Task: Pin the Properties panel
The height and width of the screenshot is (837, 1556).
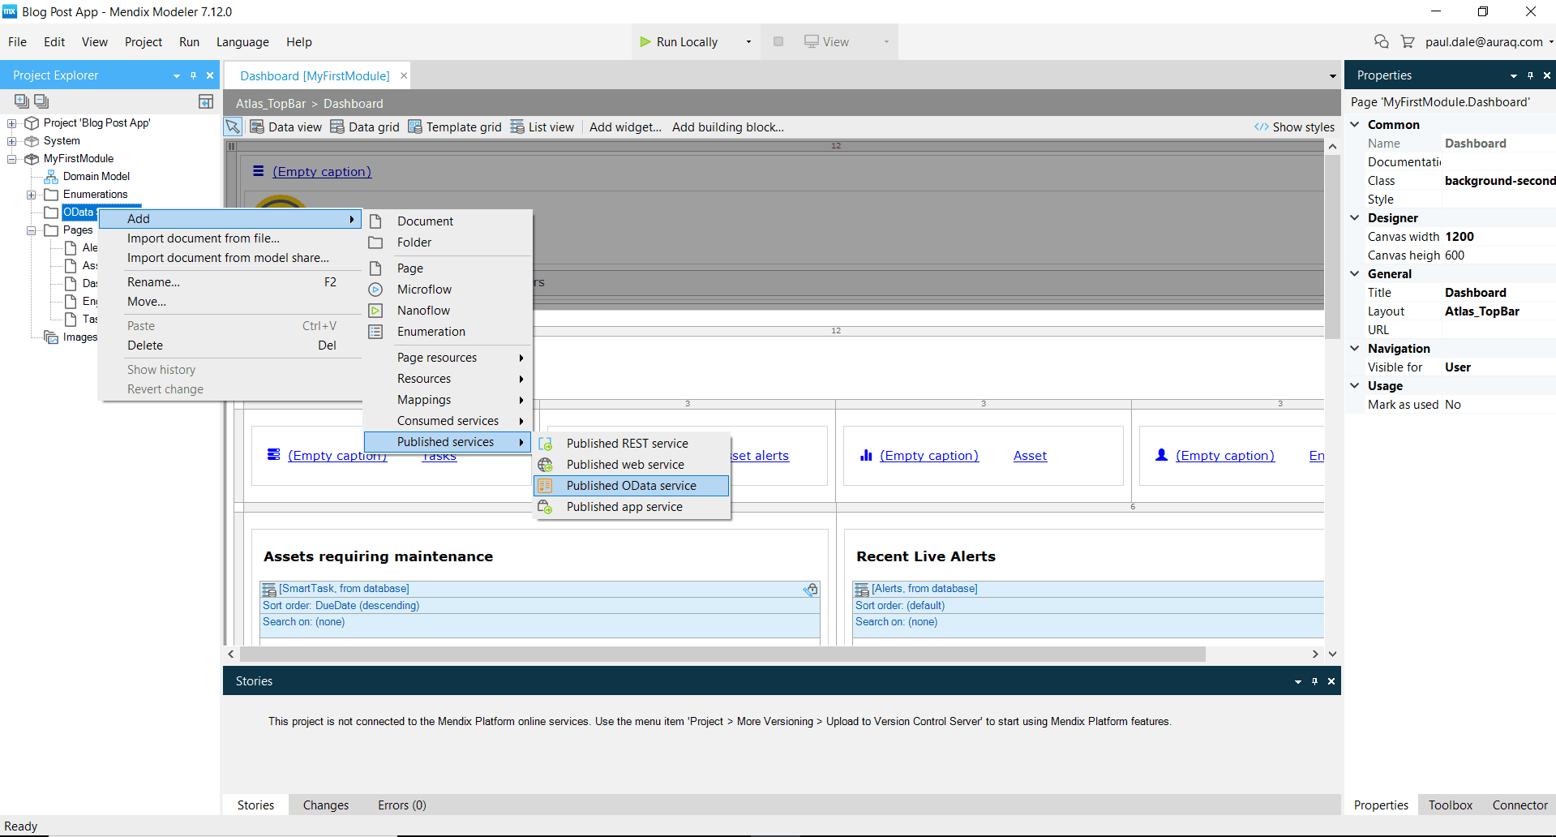Action: 1530,75
